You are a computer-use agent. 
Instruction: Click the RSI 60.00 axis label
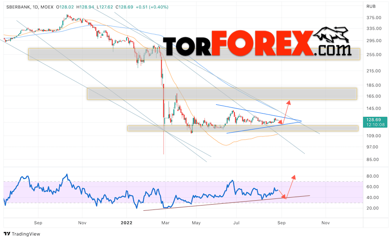tap(372, 187)
